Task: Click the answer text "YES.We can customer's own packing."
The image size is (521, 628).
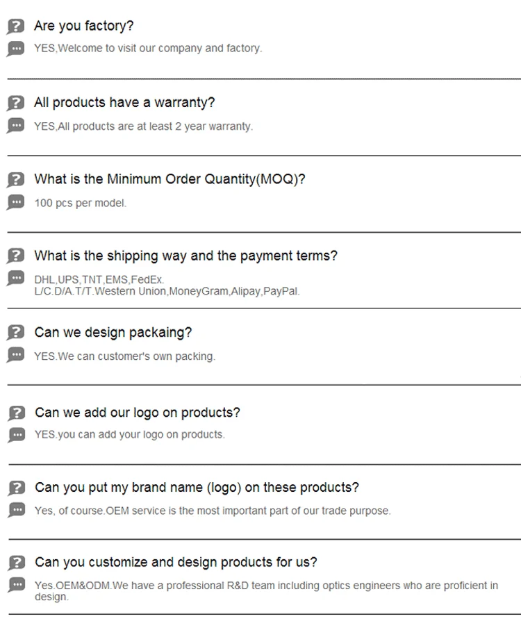Action: (x=125, y=356)
